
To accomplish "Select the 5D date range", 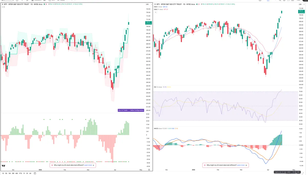I will pyautogui.click(x=6, y=173).
